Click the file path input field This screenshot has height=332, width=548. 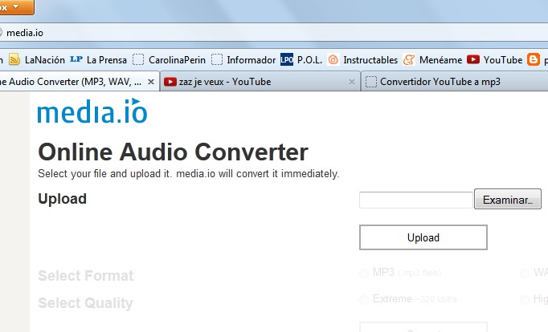[416, 200]
